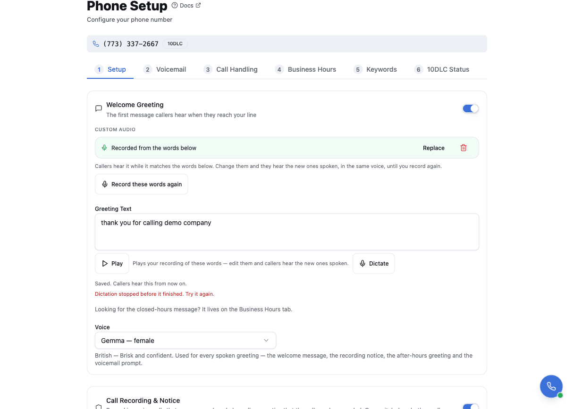Toggle the Welcome Greeting switch off
Image resolution: width=574 pixels, height=409 pixels.
pyautogui.click(x=471, y=109)
